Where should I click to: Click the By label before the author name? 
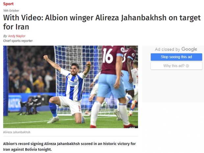tap(5, 36)
